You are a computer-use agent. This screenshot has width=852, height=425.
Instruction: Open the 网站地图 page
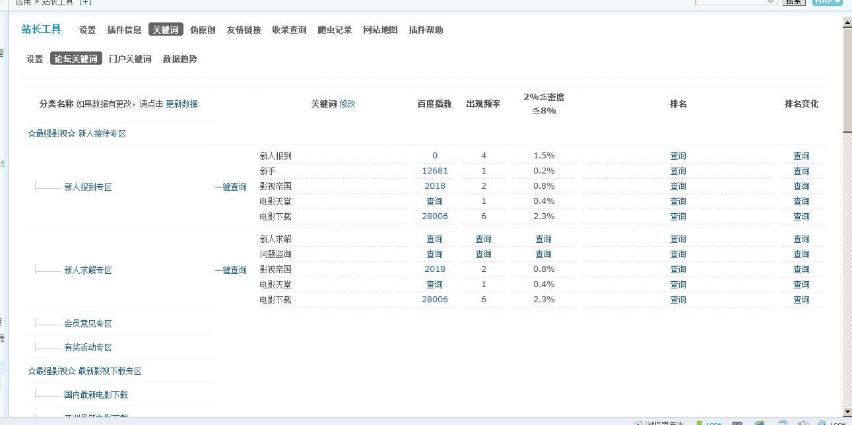380,30
